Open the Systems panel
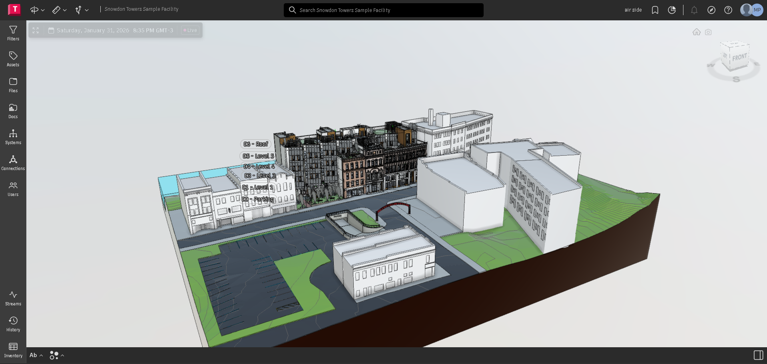767x364 pixels. pyautogui.click(x=13, y=136)
